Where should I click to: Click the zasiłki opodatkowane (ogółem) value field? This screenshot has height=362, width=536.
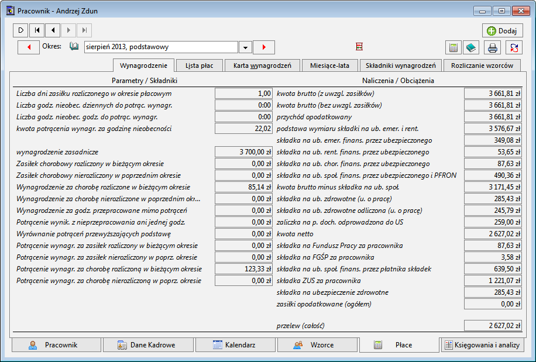[493, 304]
